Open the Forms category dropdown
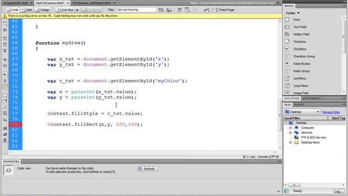This screenshot has width=348, height=196. (x=293, y=13)
